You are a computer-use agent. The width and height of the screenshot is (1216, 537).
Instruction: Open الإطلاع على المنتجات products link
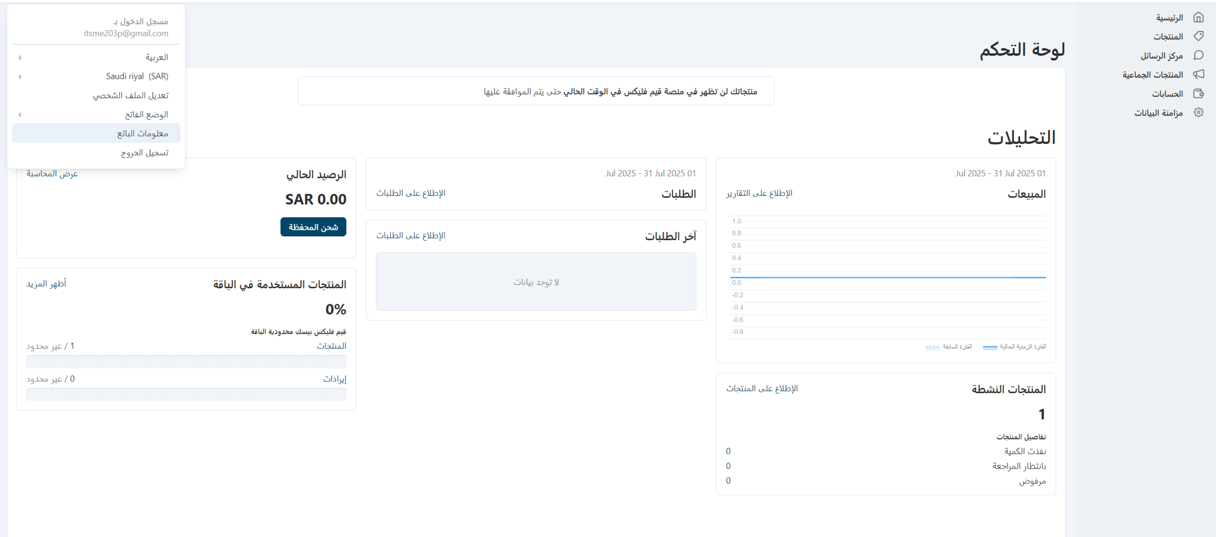[762, 388]
